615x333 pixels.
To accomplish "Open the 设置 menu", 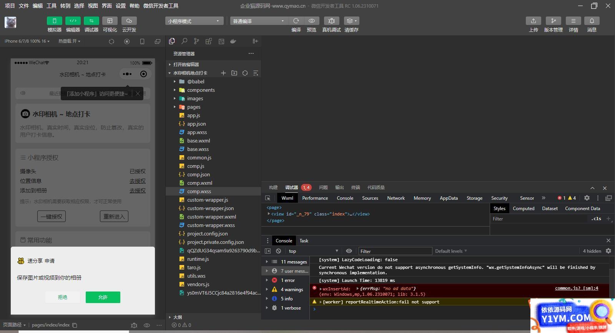I will (x=121, y=6).
